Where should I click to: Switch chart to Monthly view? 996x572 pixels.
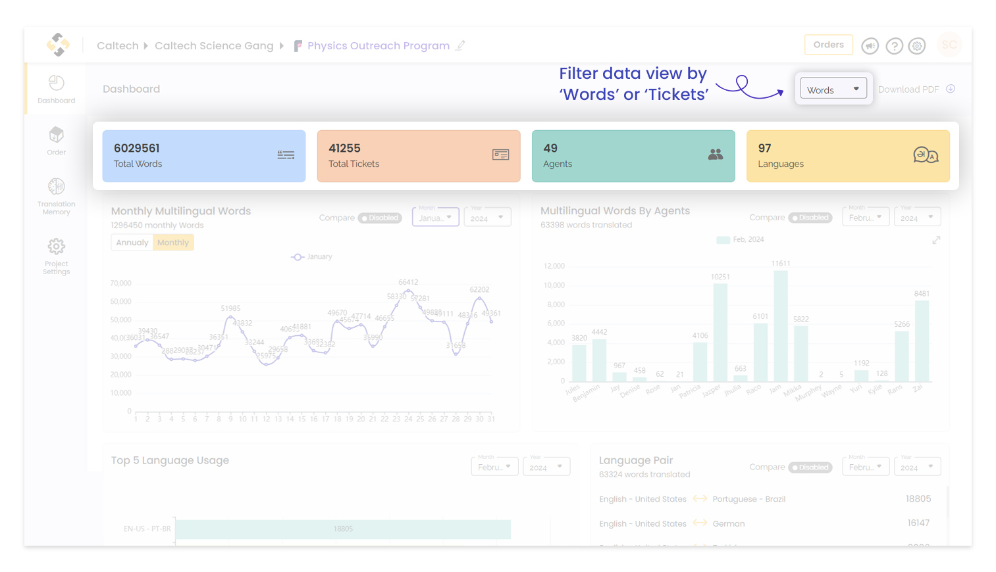[173, 243]
